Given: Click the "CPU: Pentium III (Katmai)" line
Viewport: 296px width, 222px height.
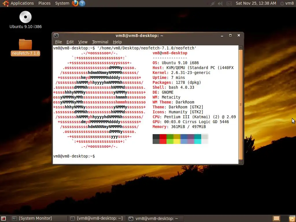Looking at the screenshot, I should pos(194,117).
